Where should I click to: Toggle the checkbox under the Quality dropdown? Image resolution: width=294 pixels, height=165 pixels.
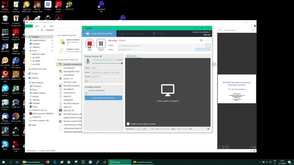coord(86,81)
